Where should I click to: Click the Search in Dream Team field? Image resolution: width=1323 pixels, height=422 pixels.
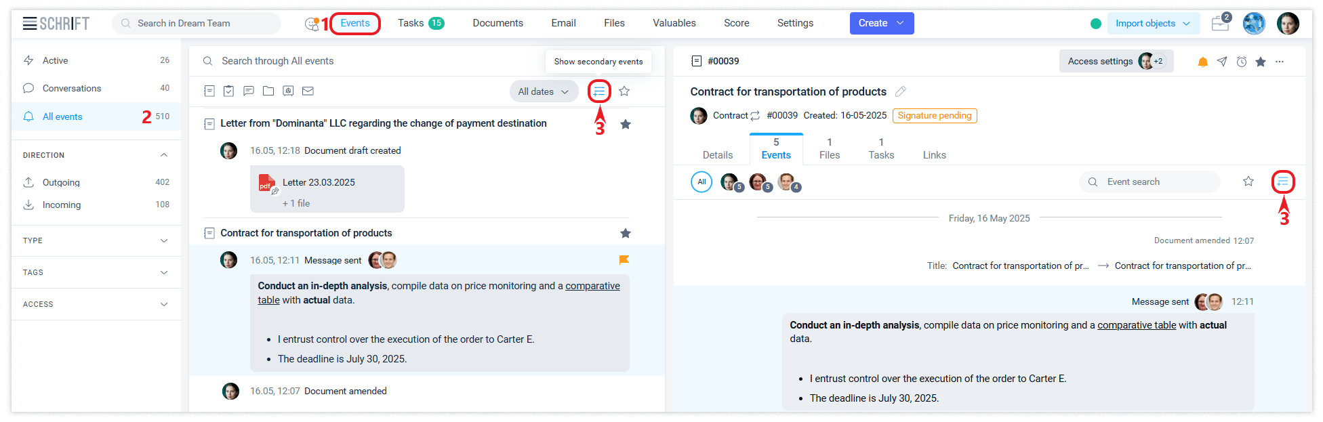(x=197, y=23)
